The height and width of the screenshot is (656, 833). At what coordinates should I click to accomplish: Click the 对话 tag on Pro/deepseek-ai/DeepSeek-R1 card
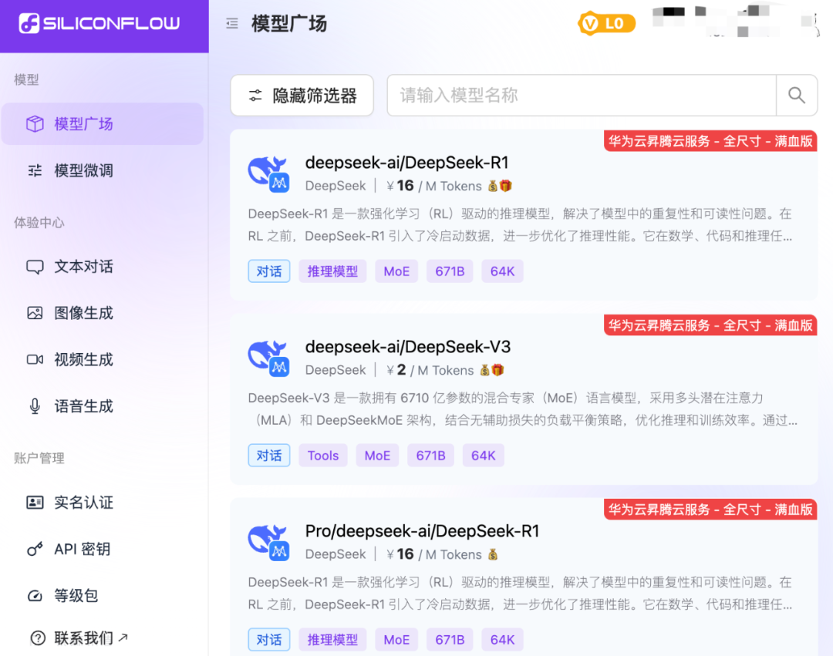tap(269, 640)
